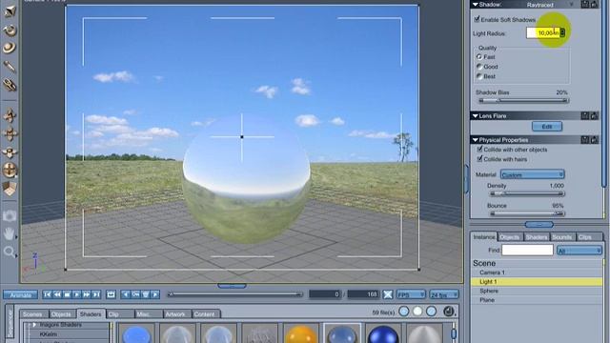Image resolution: width=610 pixels, height=343 pixels.
Task: Open the vertical Sequencer tab
Action: tap(10, 322)
